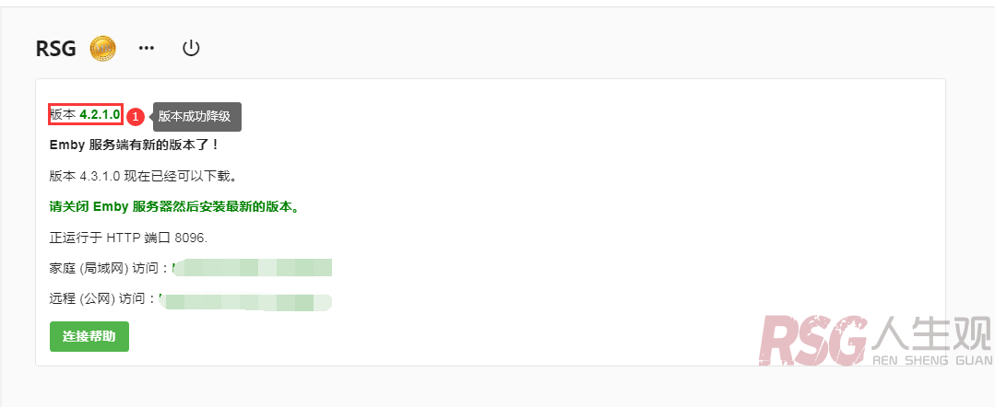The image size is (995, 407).
Task: Click the gold Emby Premiere badge icon
Action: [102, 48]
